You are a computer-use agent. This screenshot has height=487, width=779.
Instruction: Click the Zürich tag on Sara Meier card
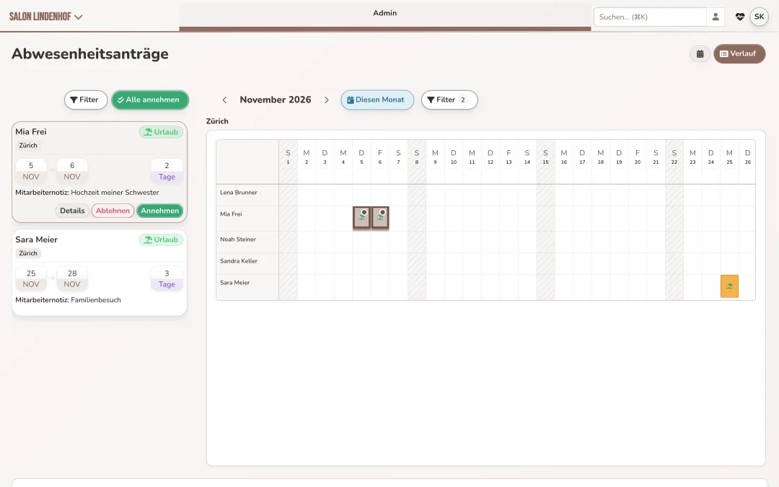click(28, 253)
